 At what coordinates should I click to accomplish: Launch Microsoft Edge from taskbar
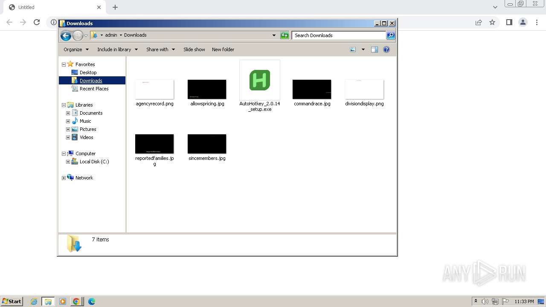pyautogui.click(x=91, y=301)
